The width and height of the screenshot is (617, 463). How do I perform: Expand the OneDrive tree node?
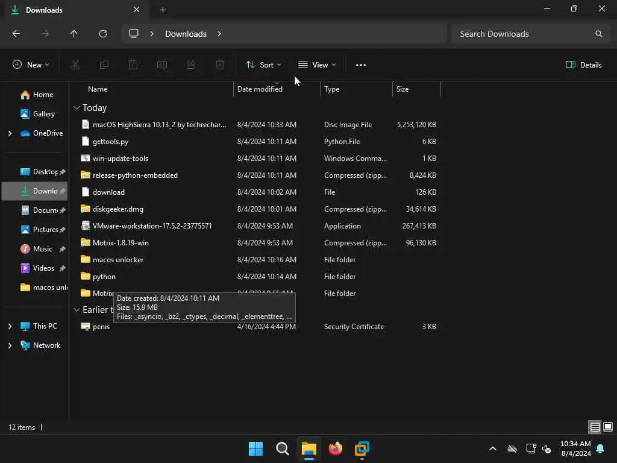[x=10, y=133]
